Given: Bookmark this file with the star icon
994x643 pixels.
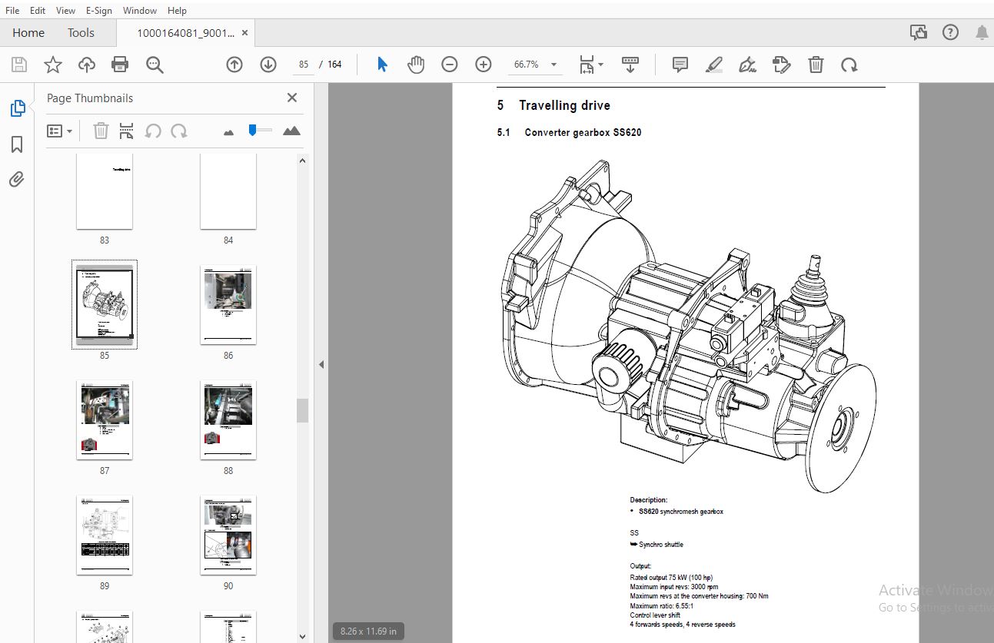Looking at the screenshot, I should [x=52, y=65].
